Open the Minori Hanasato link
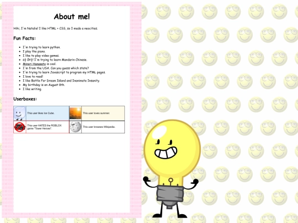Viewport: 298px width, 223px height. coord(34,64)
